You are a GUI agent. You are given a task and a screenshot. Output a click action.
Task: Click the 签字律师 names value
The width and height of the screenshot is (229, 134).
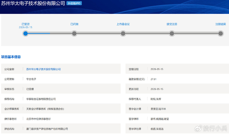tap(160, 119)
